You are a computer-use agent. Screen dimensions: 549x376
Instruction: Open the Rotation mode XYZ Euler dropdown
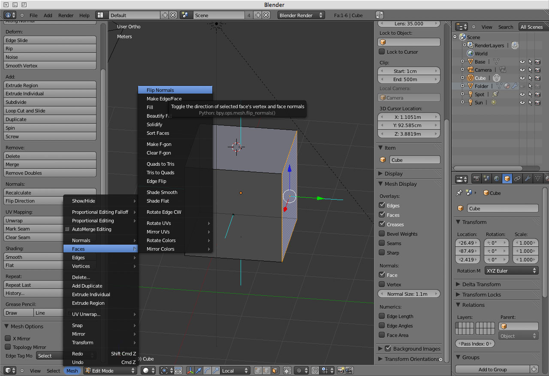511,271
